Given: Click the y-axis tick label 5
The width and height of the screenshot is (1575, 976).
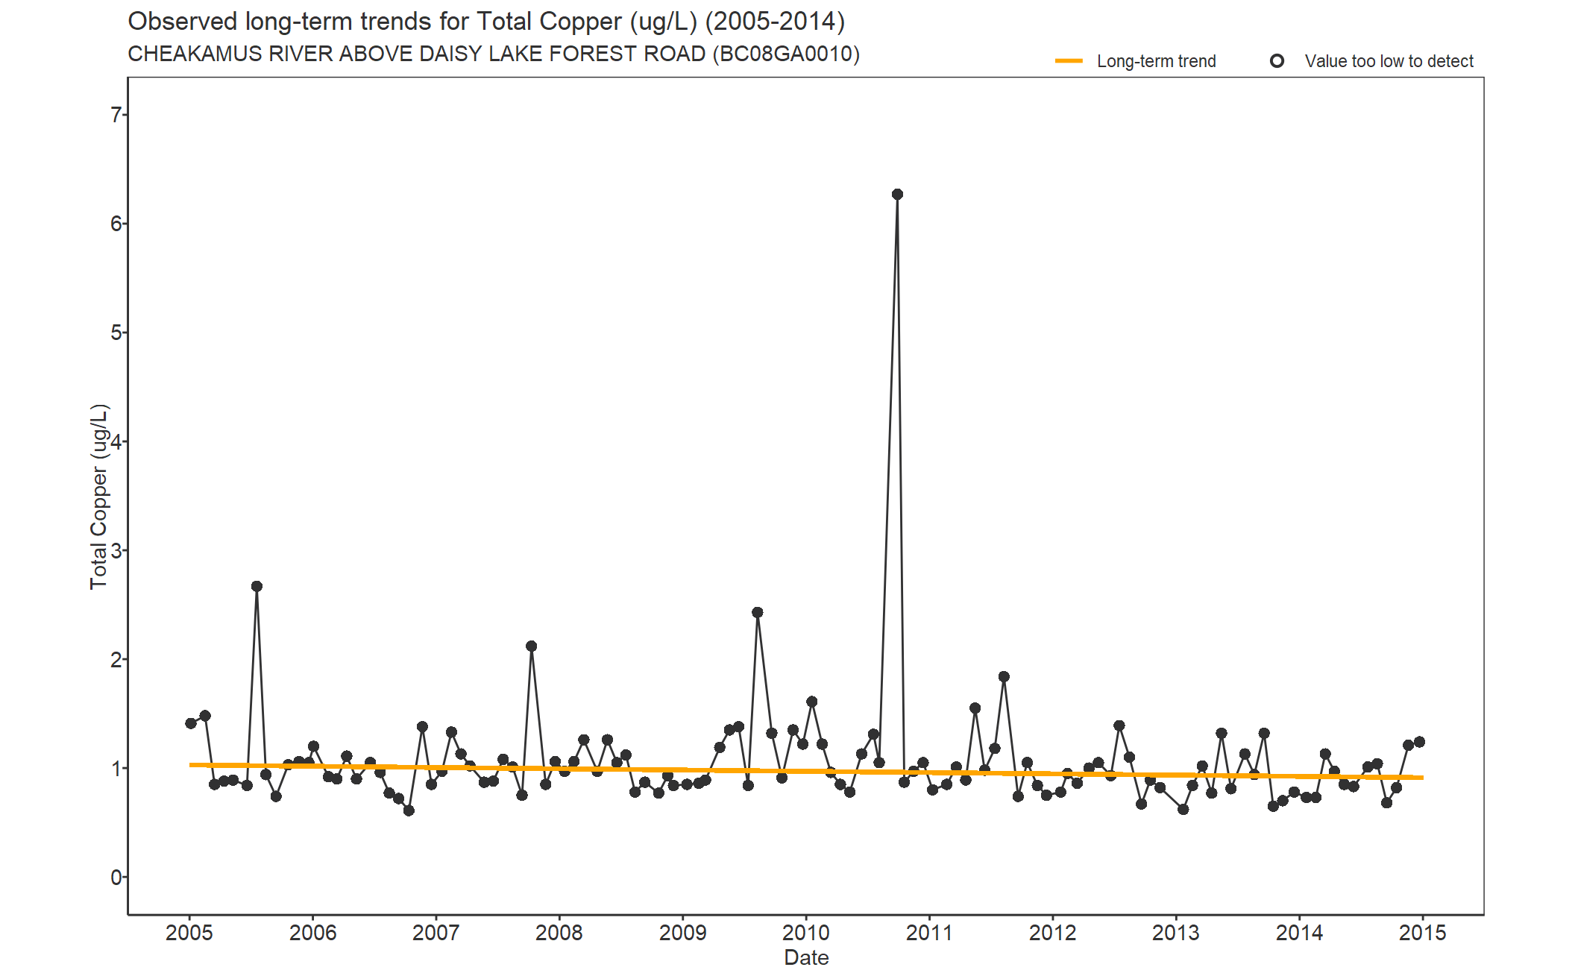Looking at the screenshot, I should 116,333.
